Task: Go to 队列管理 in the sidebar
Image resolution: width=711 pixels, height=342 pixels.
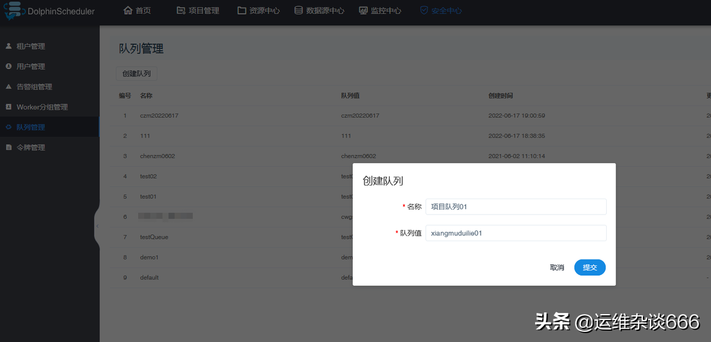Action: point(31,127)
